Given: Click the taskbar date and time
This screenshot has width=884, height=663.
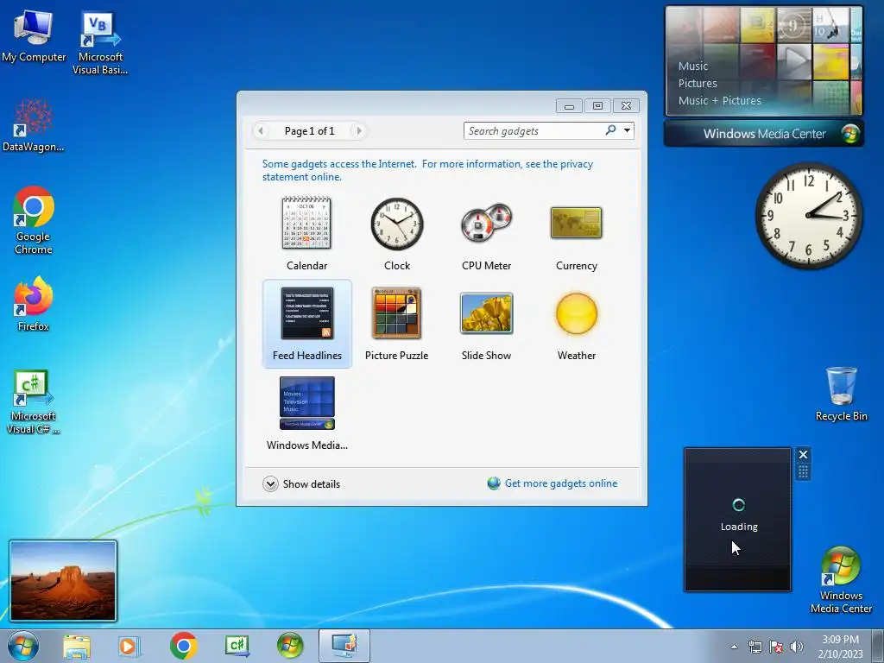Looking at the screenshot, I should click(x=840, y=647).
